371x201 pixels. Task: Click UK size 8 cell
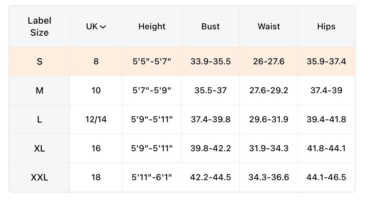click(x=96, y=61)
